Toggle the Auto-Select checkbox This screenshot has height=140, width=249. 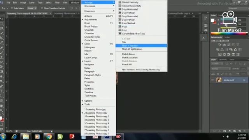click(12, 8)
